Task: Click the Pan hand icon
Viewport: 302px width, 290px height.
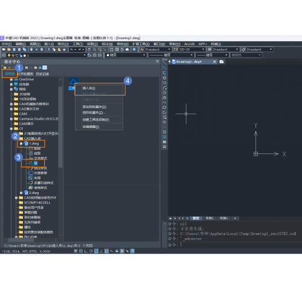Action: (x=89, y=50)
